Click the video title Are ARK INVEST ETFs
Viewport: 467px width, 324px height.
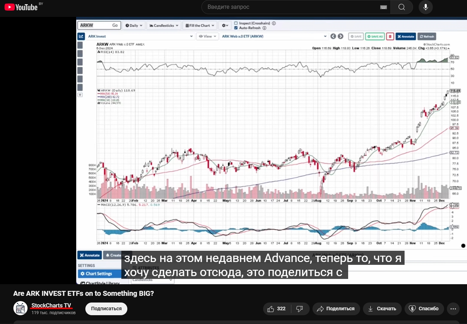[x=84, y=293]
